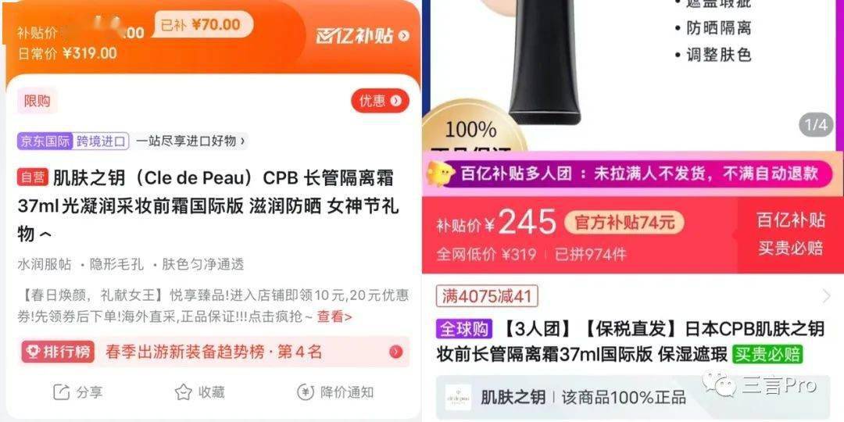Tap the 官方补贴74元 badge
Image resolution: width=844 pixels, height=422 pixels.
(x=624, y=222)
